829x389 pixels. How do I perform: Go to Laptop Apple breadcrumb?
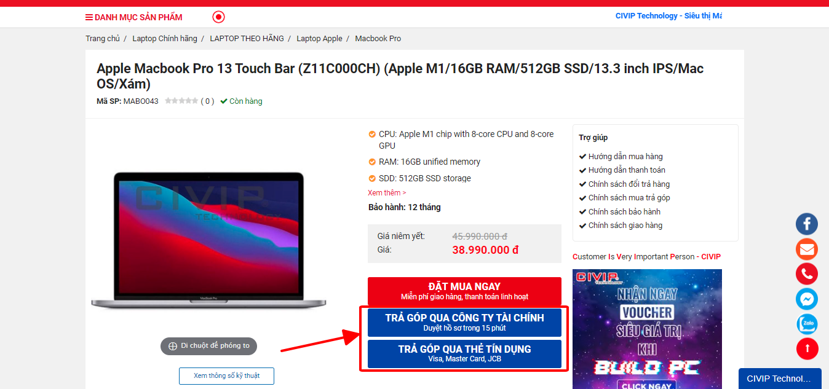319,38
